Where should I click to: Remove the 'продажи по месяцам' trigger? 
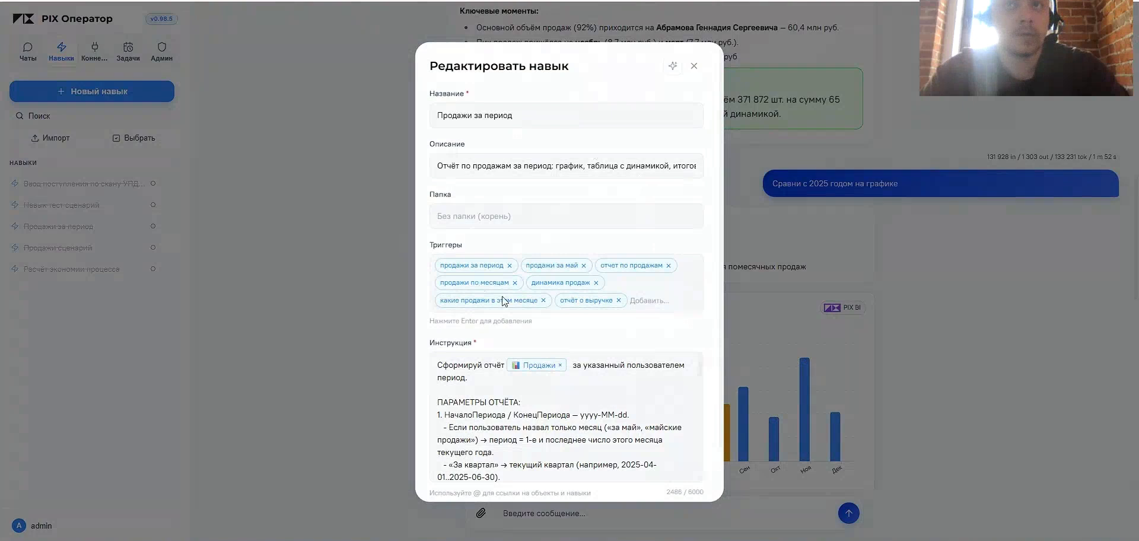tap(515, 283)
